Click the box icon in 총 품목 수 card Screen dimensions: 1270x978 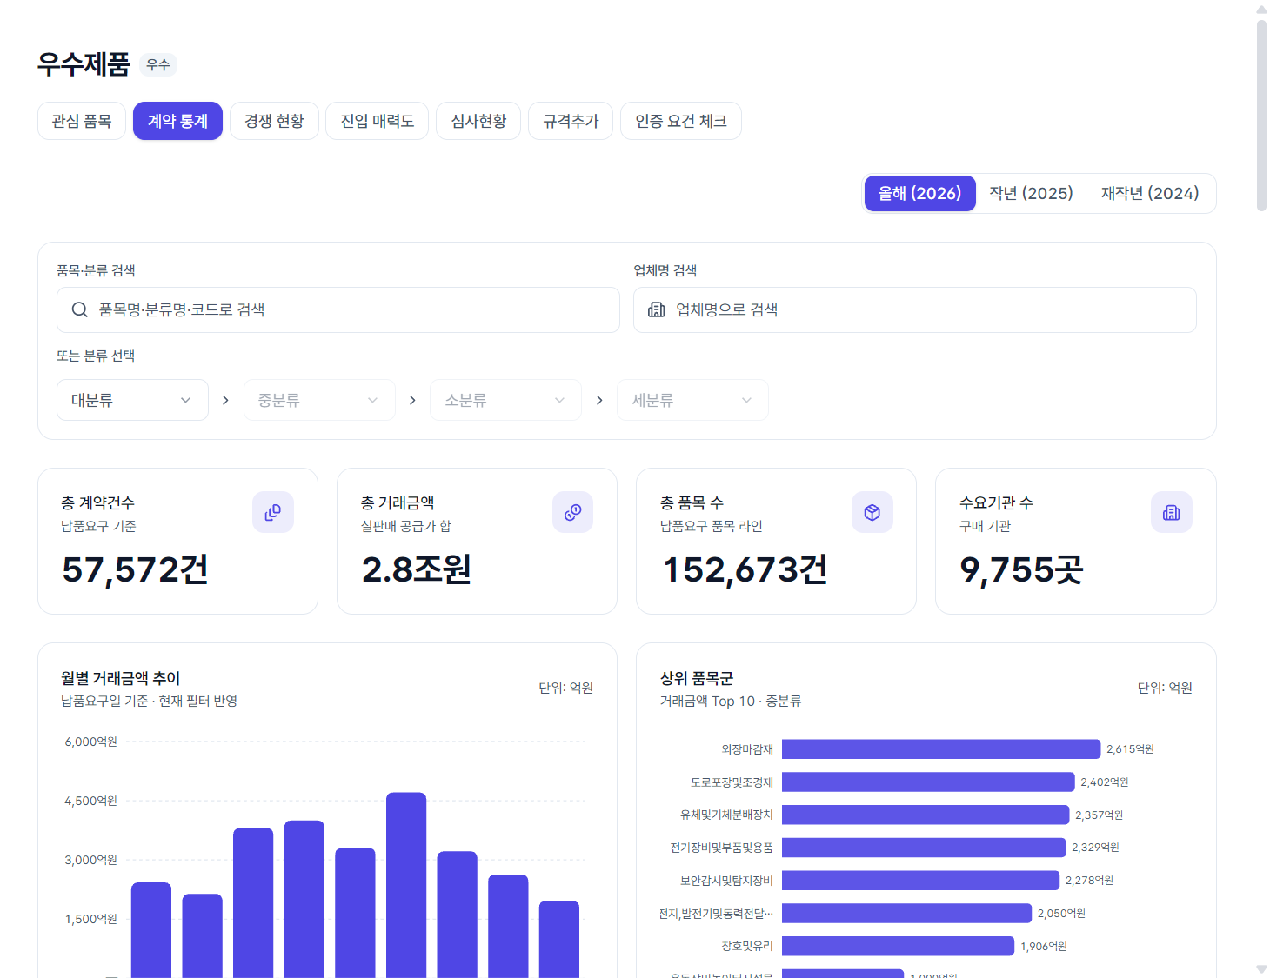point(872,513)
